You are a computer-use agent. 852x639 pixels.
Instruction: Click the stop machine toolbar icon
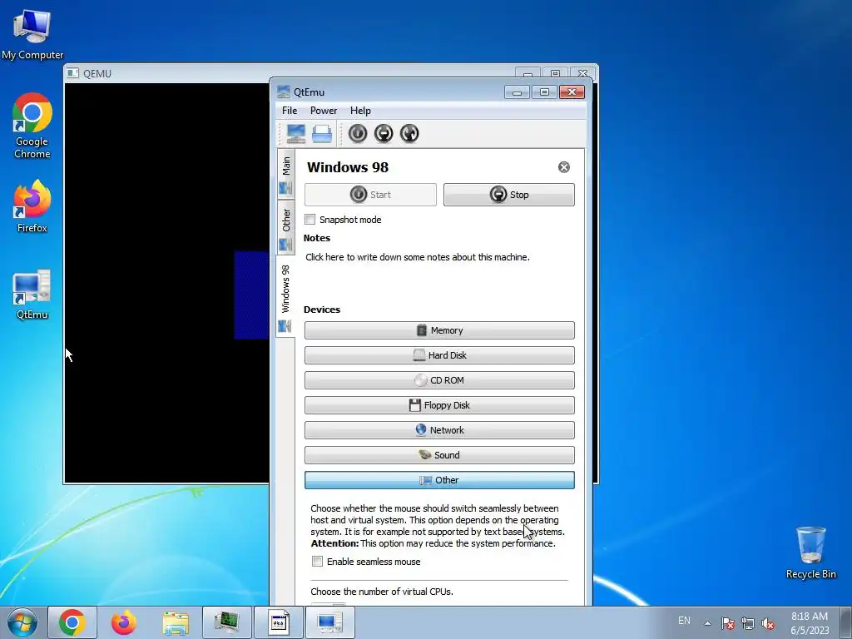click(384, 134)
